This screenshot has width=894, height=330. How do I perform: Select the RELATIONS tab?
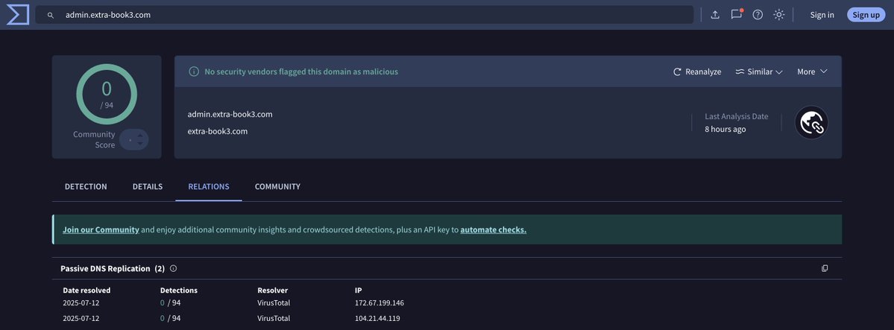209,186
